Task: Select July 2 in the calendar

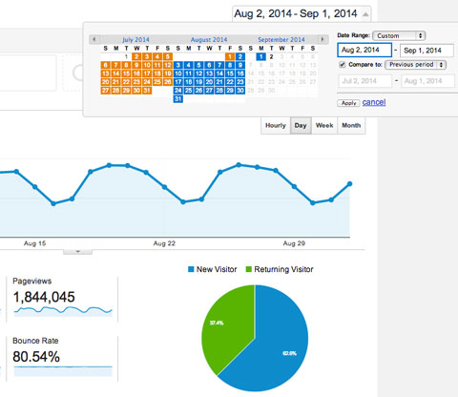Action: pyautogui.click(x=136, y=56)
